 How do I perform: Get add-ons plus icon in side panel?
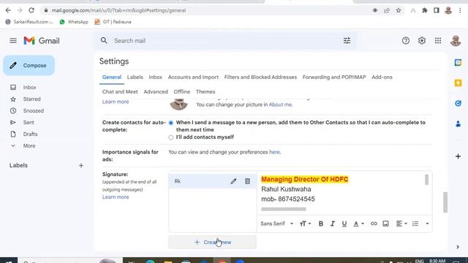coord(458,156)
